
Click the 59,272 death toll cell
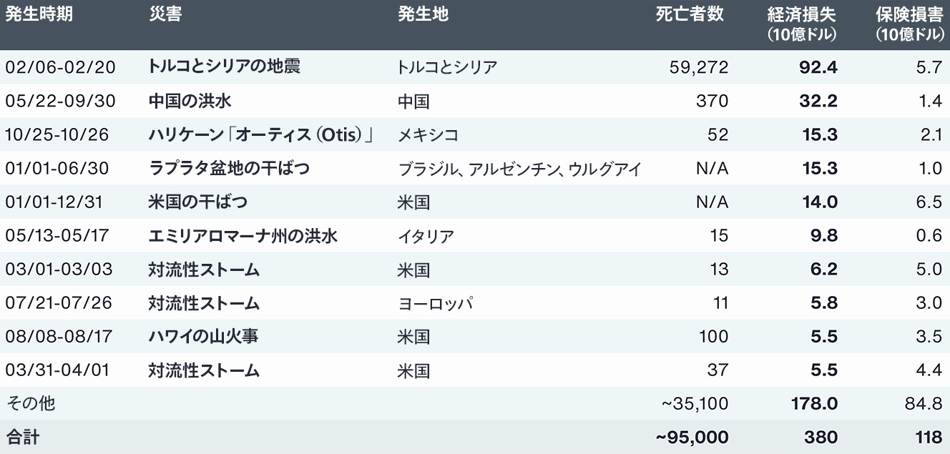(x=699, y=67)
